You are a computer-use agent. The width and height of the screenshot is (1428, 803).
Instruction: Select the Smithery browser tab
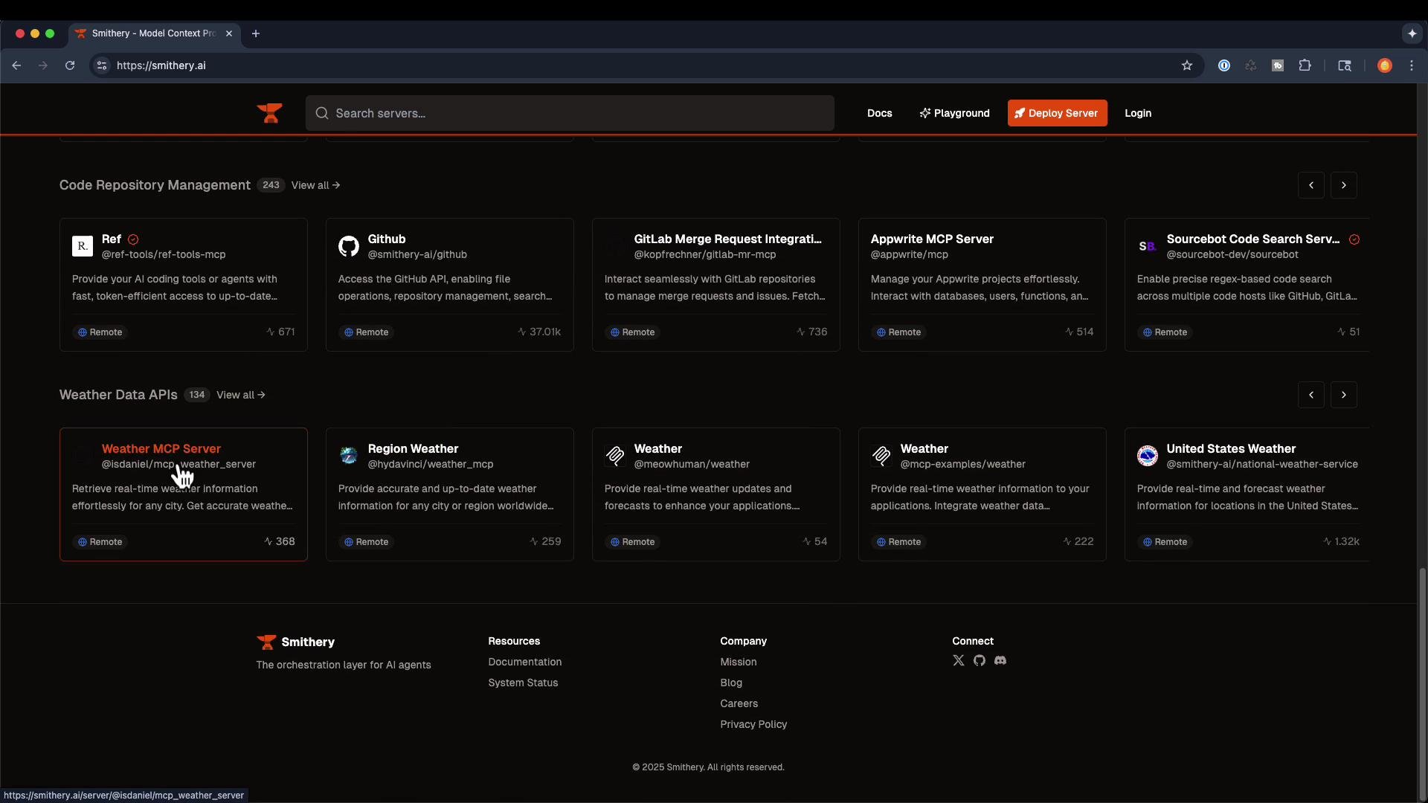click(x=154, y=33)
